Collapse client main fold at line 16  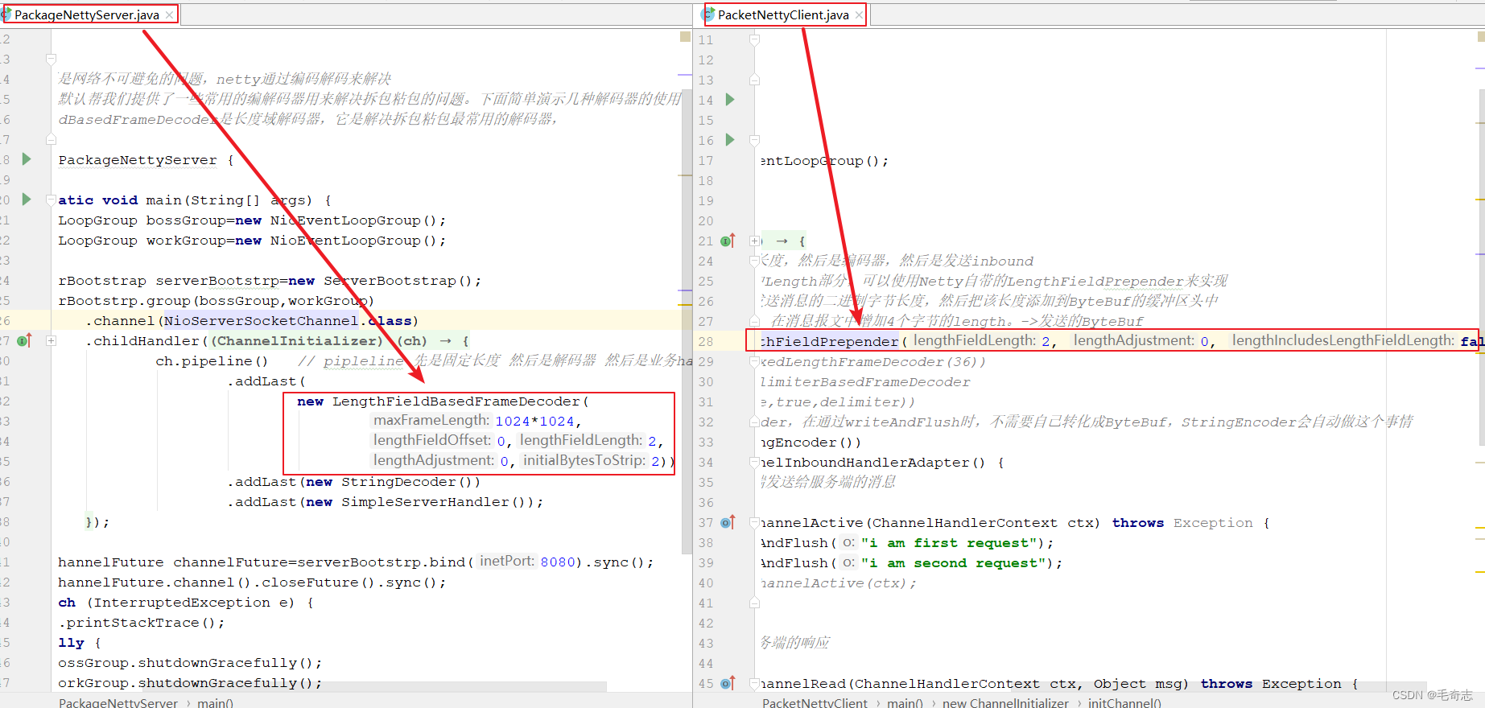pos(754,140)
